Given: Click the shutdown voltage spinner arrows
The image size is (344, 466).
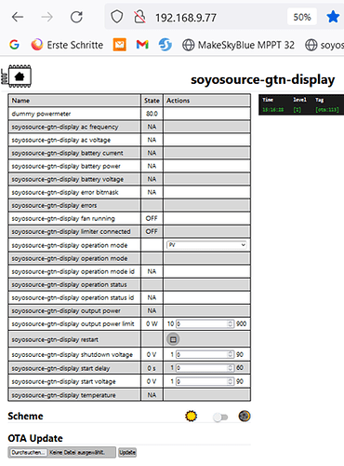Looking at the screenshot, I should tap(231, 354).
